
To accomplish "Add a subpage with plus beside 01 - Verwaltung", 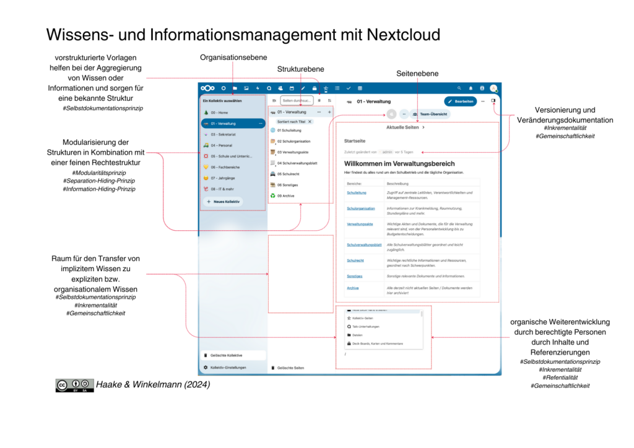I will tap(329, 112).
